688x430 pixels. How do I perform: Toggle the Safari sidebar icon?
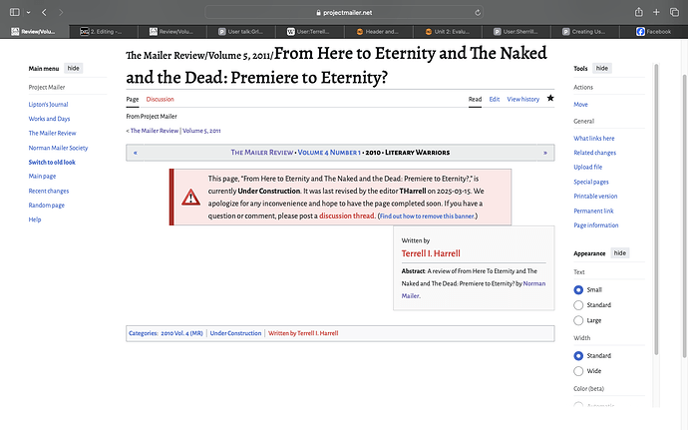pyautogui.click(x=15, y=12)
